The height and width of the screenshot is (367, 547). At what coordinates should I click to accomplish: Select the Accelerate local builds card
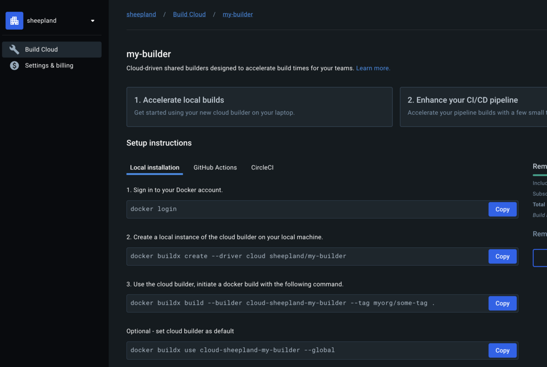(259, 107)
